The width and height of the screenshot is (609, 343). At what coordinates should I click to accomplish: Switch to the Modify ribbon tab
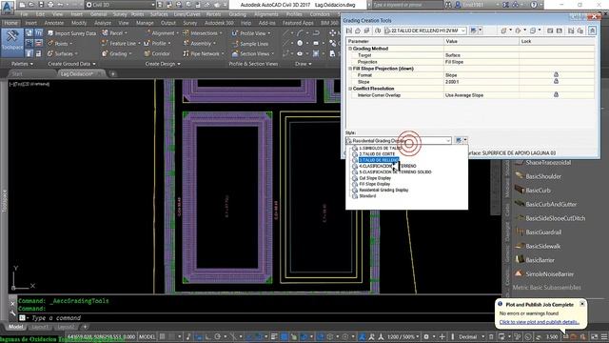coord(80,23)
